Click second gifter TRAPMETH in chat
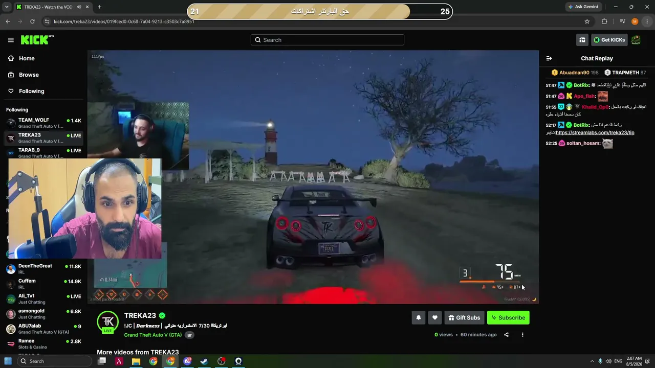 click(x=625, y=73)
